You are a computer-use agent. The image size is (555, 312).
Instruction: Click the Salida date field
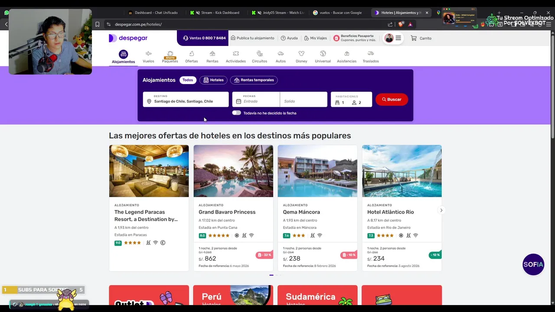(304, 99)
